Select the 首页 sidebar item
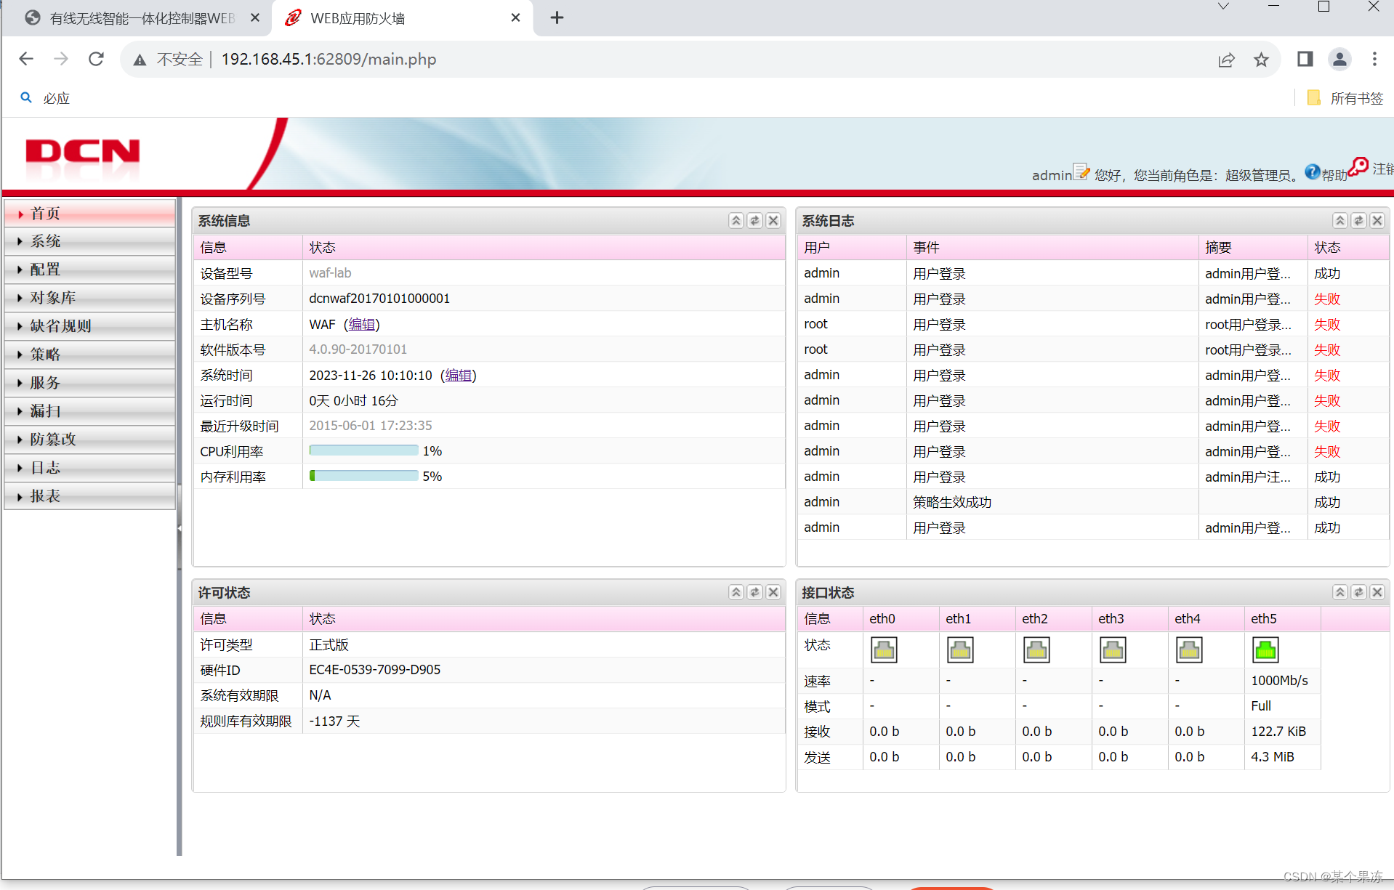1394x890 pixels. [44, 213]
